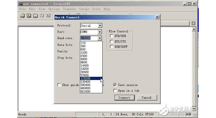
Task: Uncheck the Save session checkbox
Action: [x=115, y=85]
